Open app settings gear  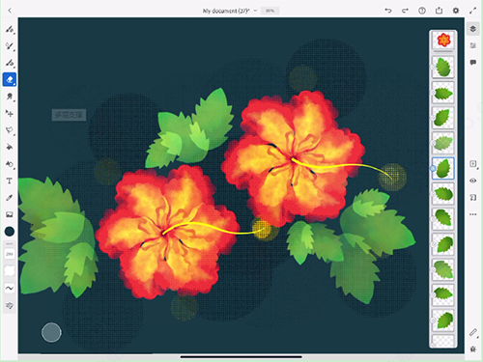tap(456, 11)
